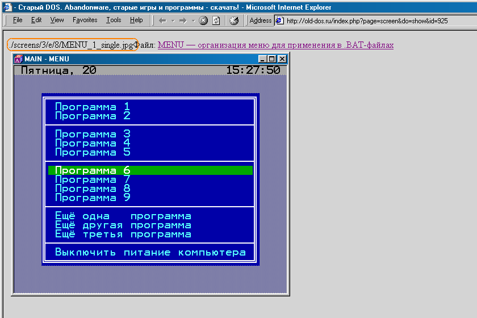This screenshot has height=318, width=477.
Task: Open the Edit menu
Action: 36,20
